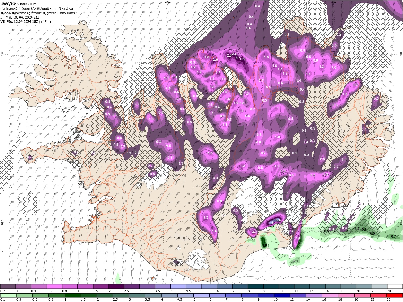Screen dimensions: 403x302
Task: Click the 'rigning/skúrir' legend description line
Action: point(36,8)
